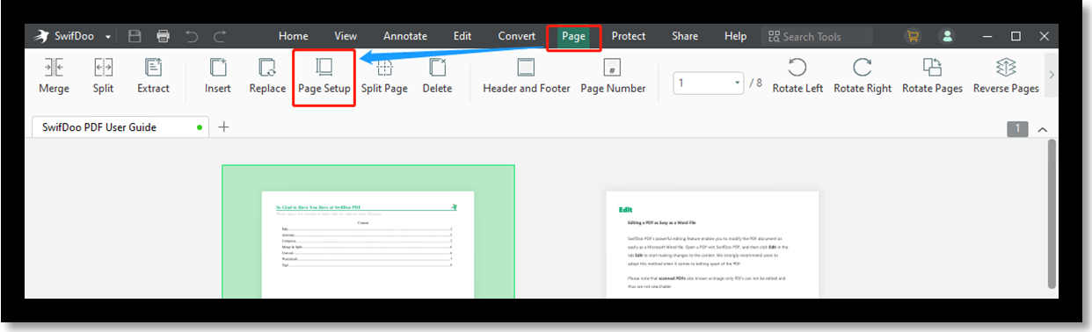Open the Insert page tool

click(217, 76)
